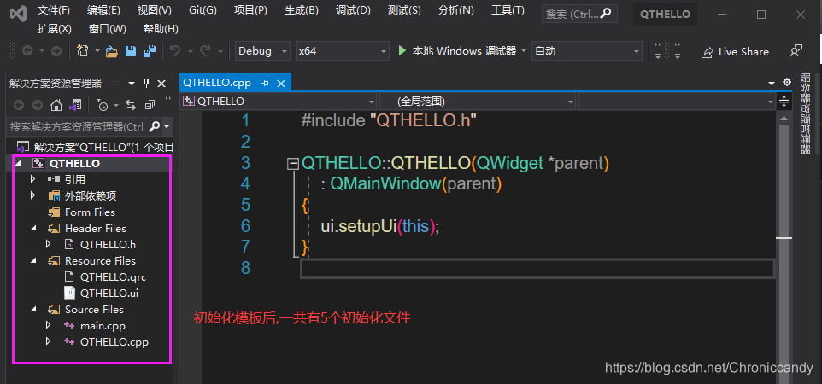Collapse the constructor code block outline box
The image size is (822, 384).
[292, 165]
